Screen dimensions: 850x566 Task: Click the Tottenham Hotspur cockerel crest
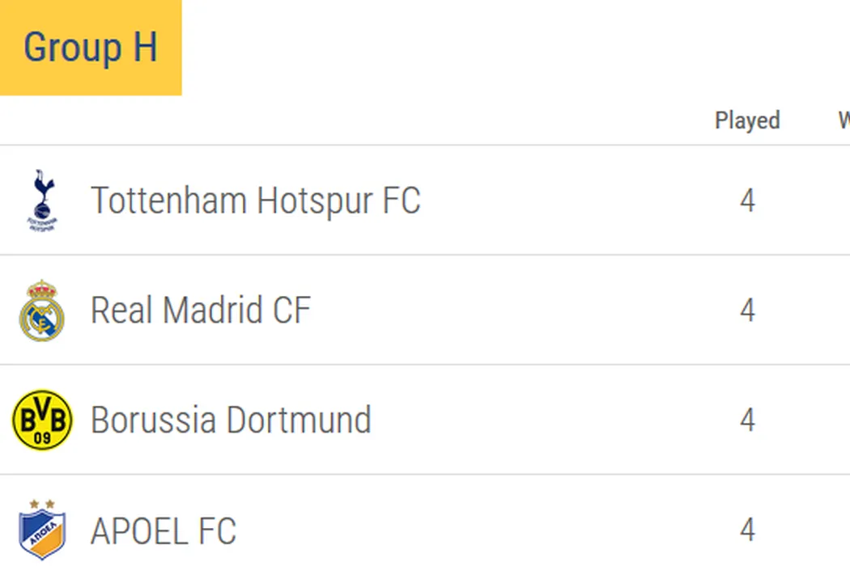point(42,200)
